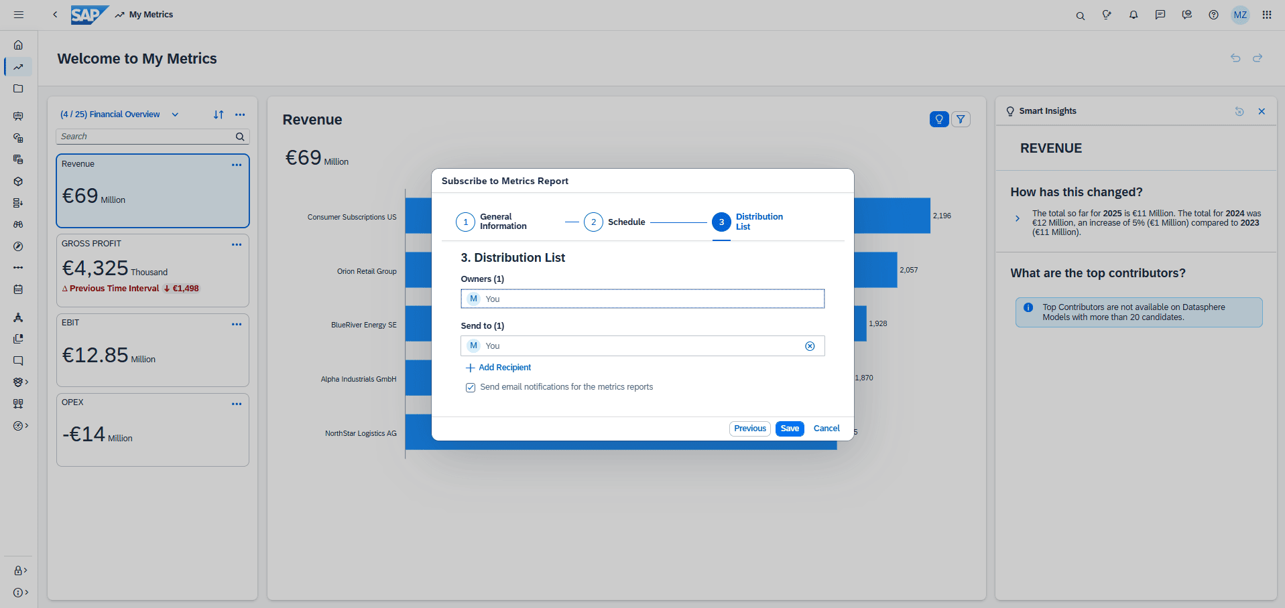Open the Files folder icon in sidebar

point(18,88)
